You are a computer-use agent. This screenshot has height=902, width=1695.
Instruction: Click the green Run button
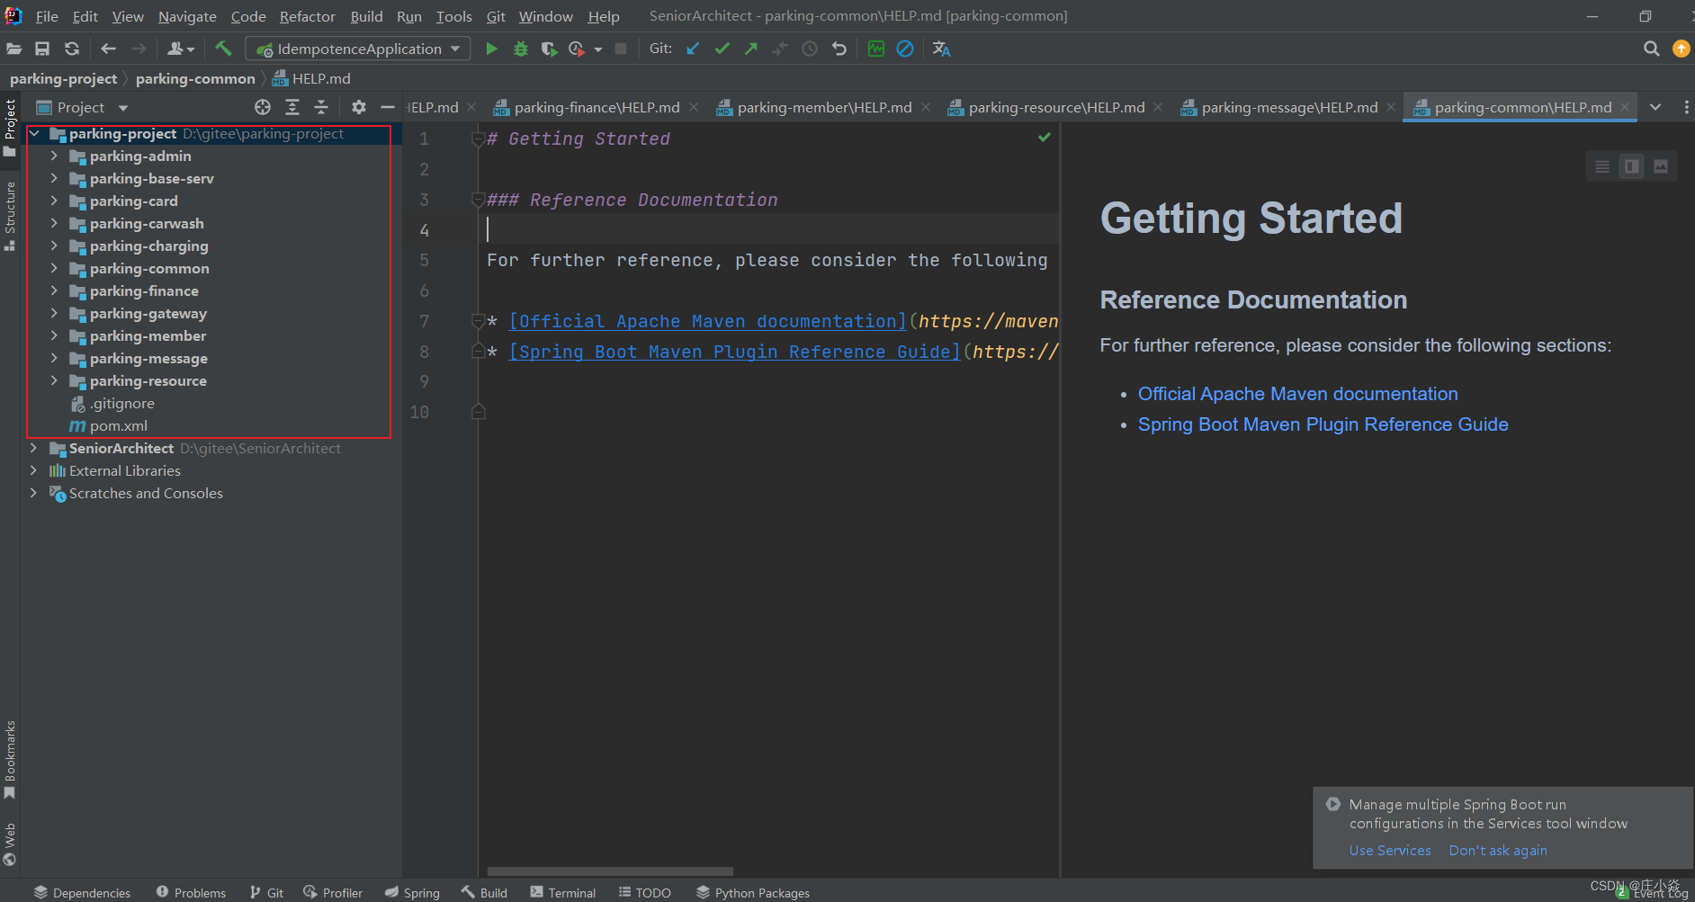[x=491, y=49]
